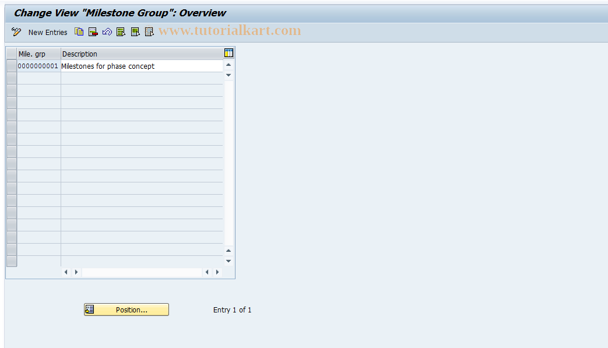Click the Mile. grp column header
This screenshot has width=608, height=348.
click(x=39, y=54)
